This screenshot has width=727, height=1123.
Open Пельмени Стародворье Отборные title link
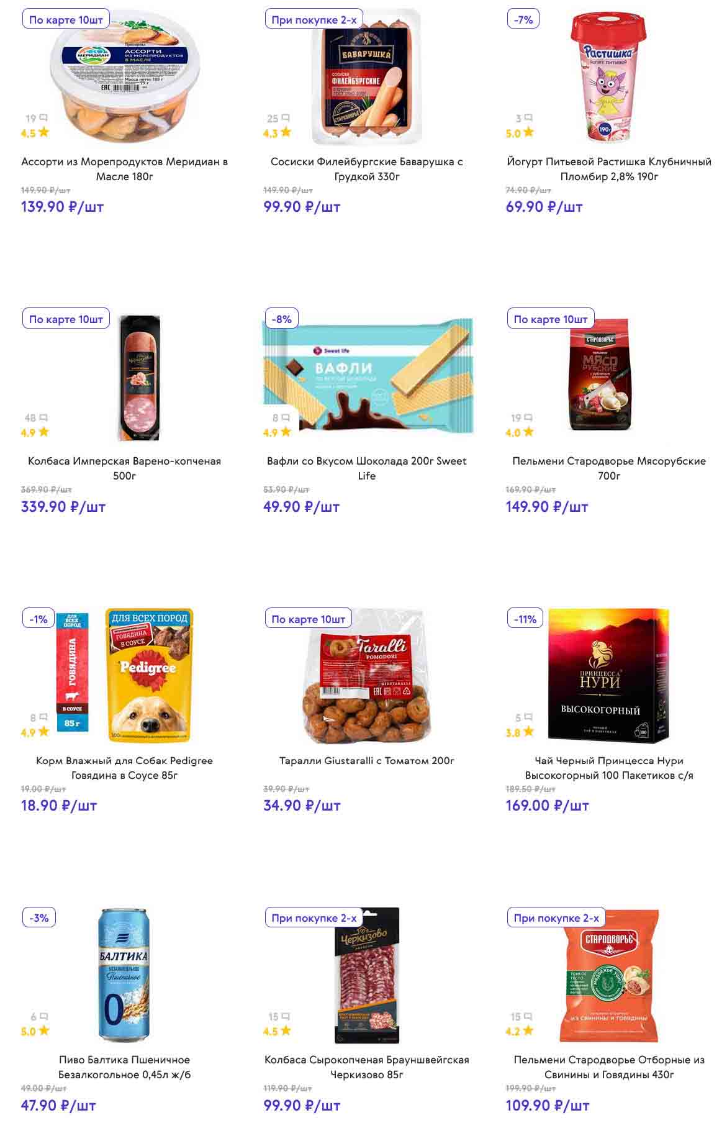pos(608,1067)
